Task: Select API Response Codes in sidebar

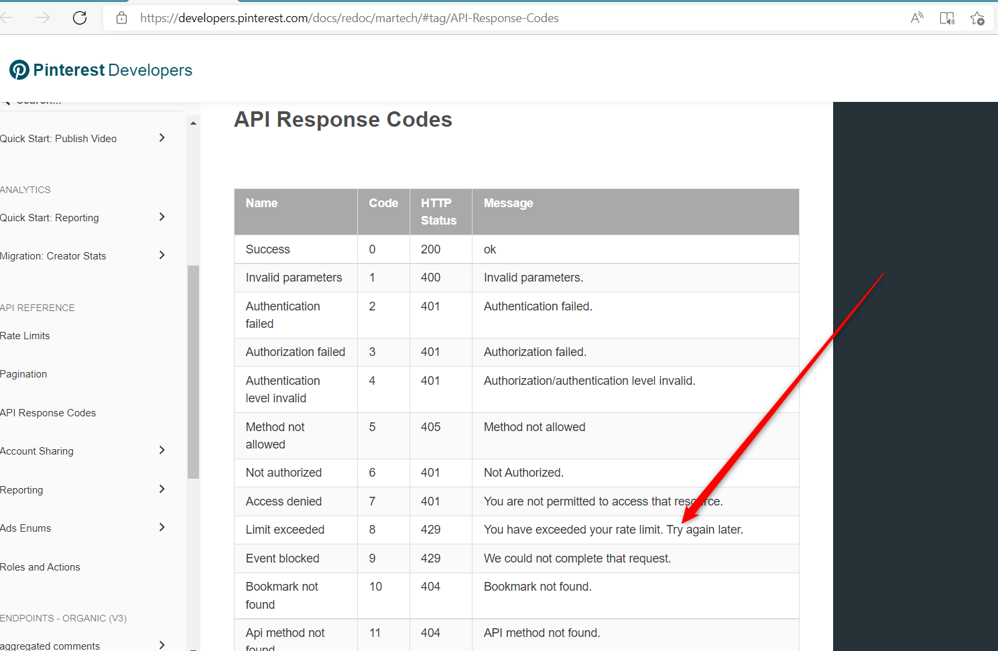Action: 48,413
